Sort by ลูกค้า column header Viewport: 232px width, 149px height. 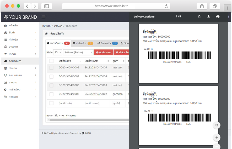(x=118, y=61)
